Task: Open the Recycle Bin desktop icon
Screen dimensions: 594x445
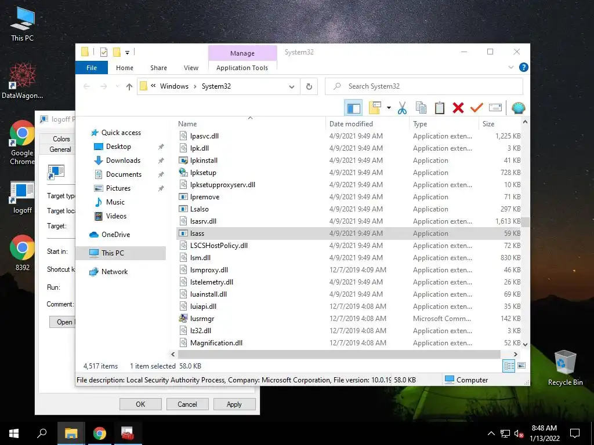Action: click(x=565, y=368)
